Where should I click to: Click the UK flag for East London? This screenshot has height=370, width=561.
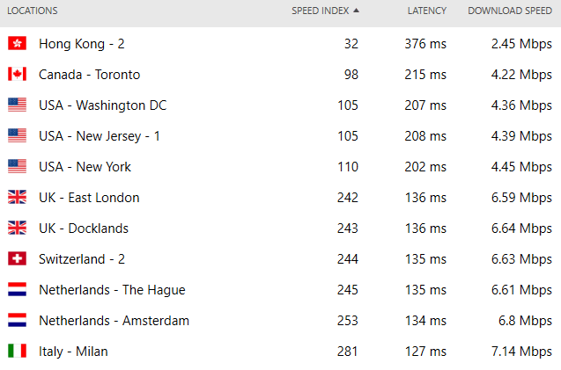click(x=18, y=197)
